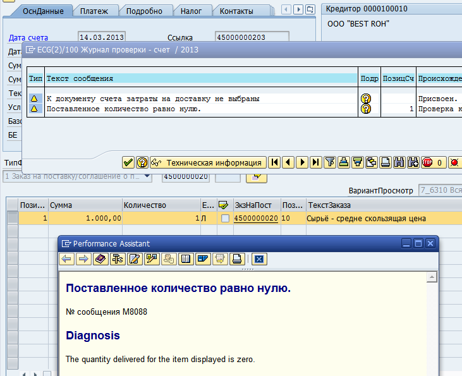Jump to first message with first-page arrow

tap(275, 162)
